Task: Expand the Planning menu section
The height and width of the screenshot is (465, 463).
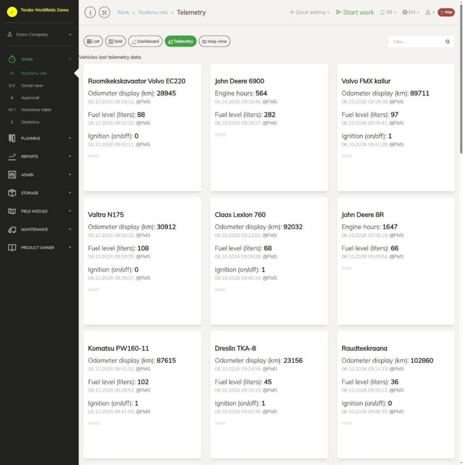Action: click(x=70, y=138)
